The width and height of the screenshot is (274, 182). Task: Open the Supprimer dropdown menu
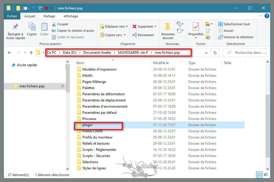[x=144, y=26]
